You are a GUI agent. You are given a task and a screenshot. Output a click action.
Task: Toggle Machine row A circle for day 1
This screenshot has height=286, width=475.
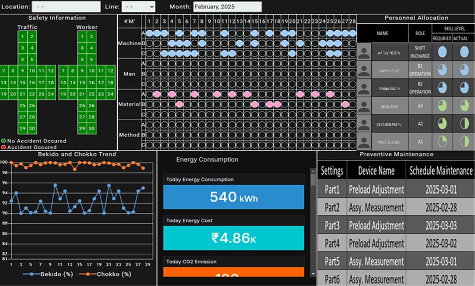(x=149, y=33)
